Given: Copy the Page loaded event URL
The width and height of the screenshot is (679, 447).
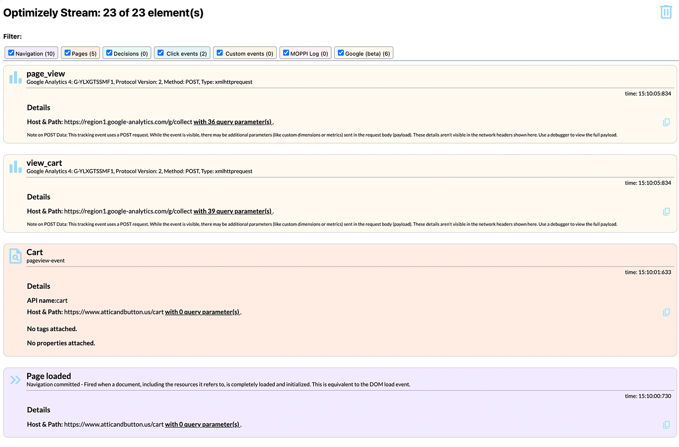Looking at the screenshot, I should point(666,425).
